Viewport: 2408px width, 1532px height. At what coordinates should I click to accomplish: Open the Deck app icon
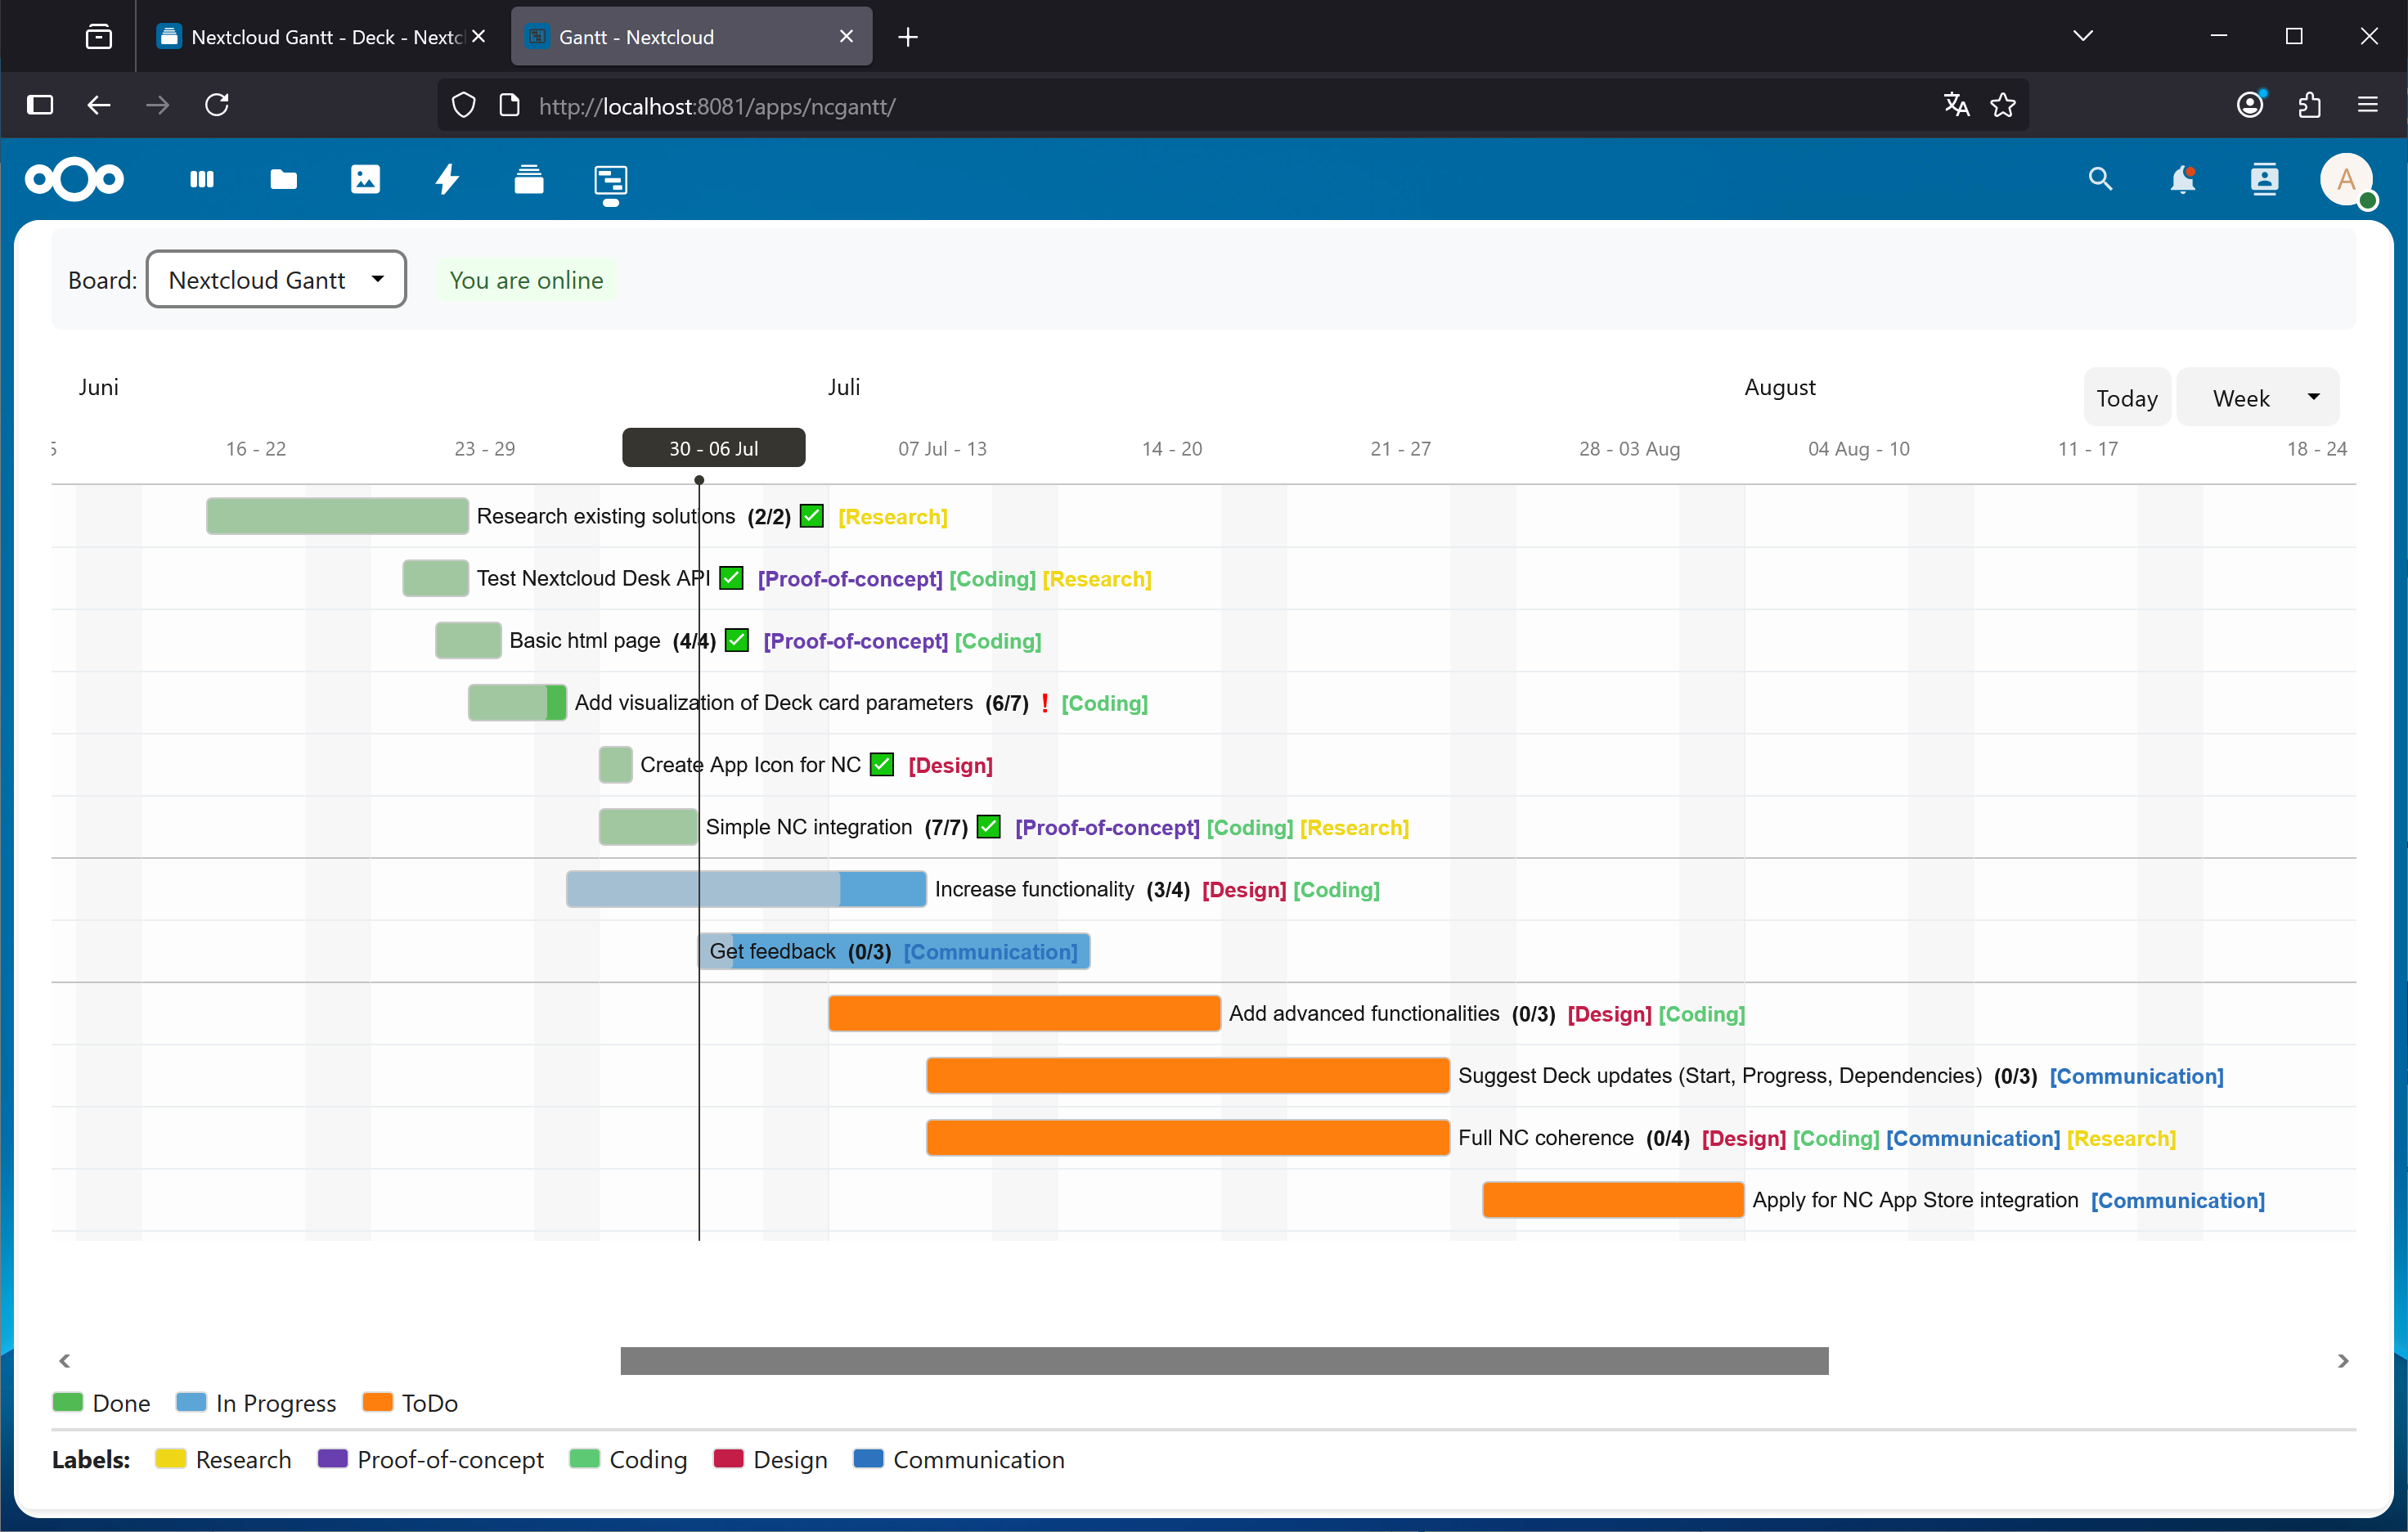(x=528, y=180)
